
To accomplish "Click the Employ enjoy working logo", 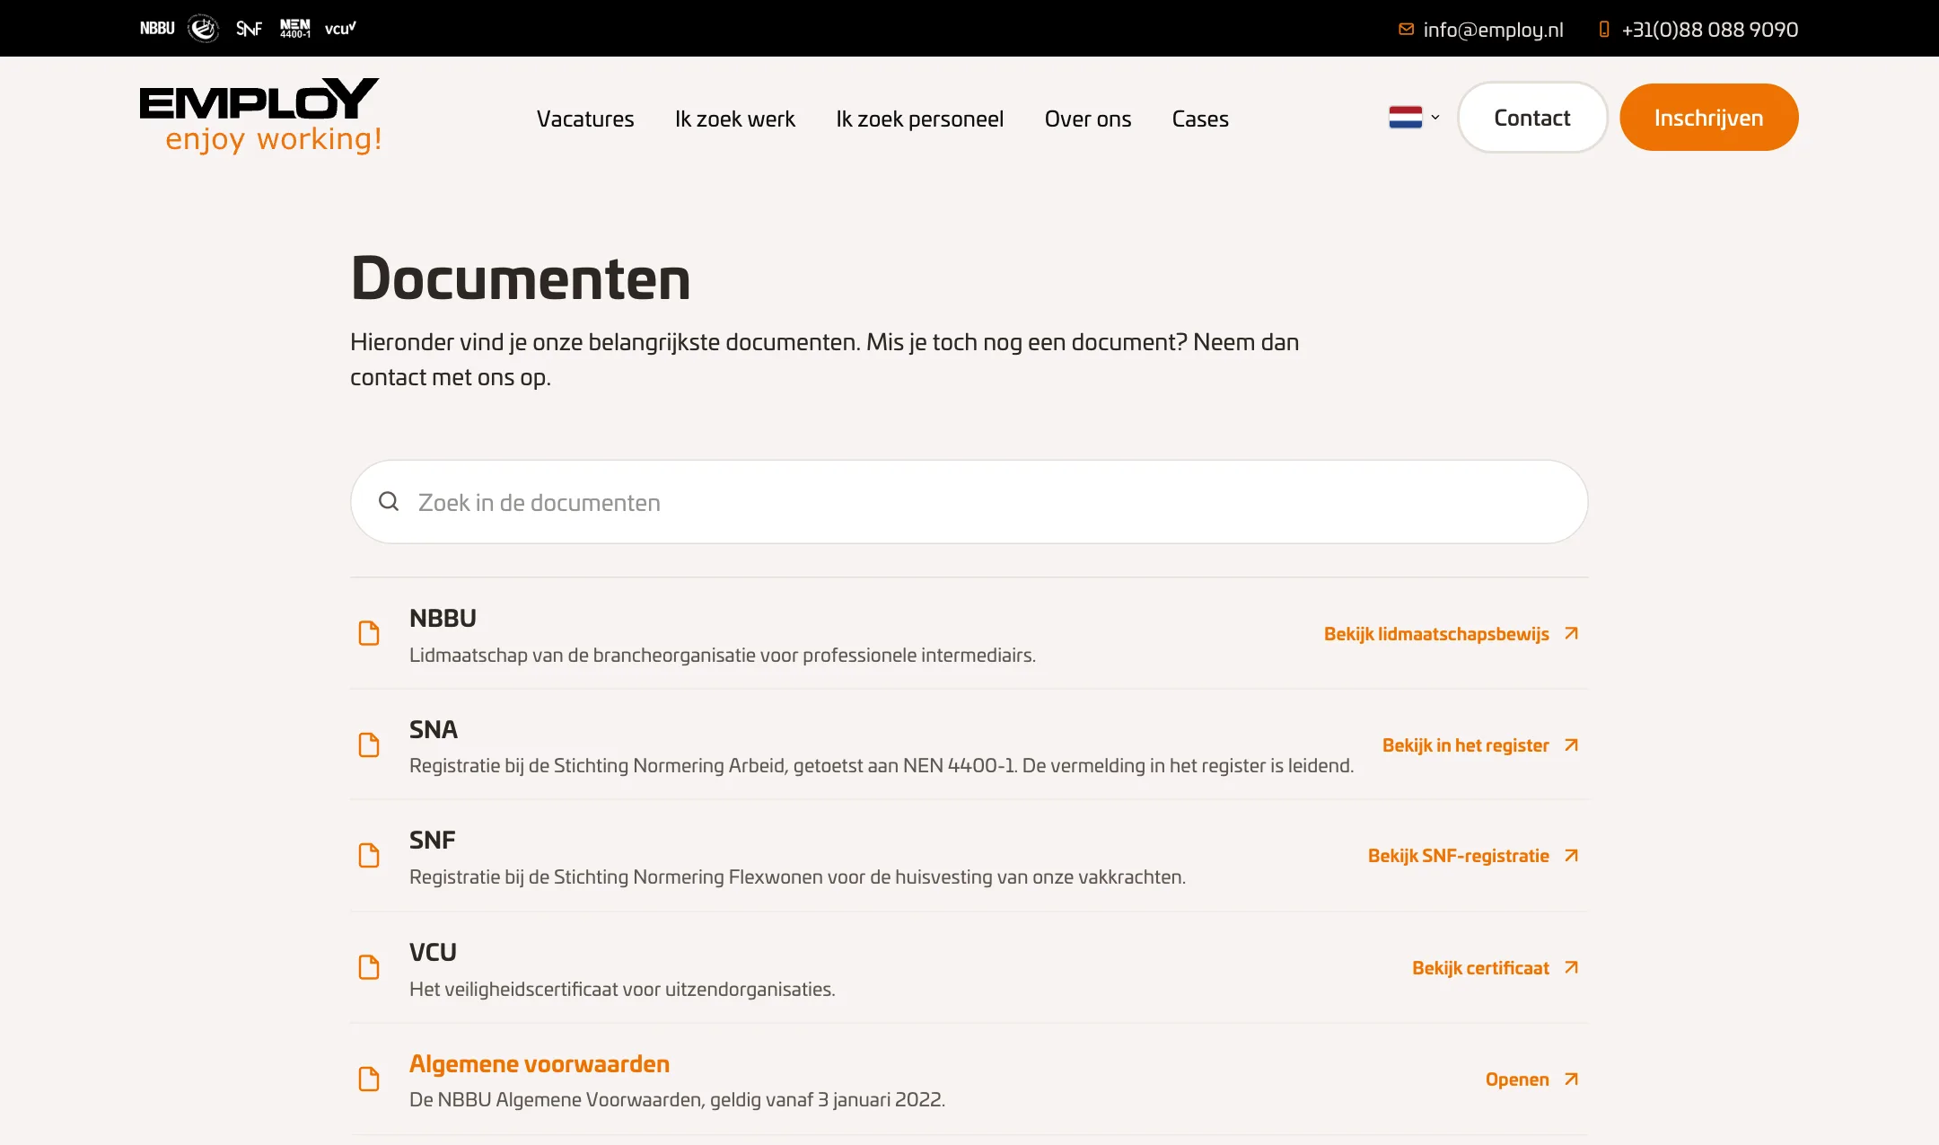I will 260,116.
